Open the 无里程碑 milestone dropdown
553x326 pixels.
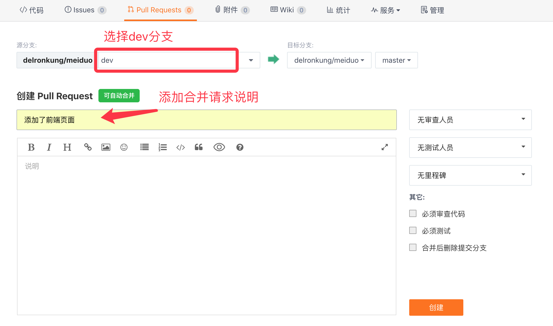pyautogui.click(x=471, y=175)
